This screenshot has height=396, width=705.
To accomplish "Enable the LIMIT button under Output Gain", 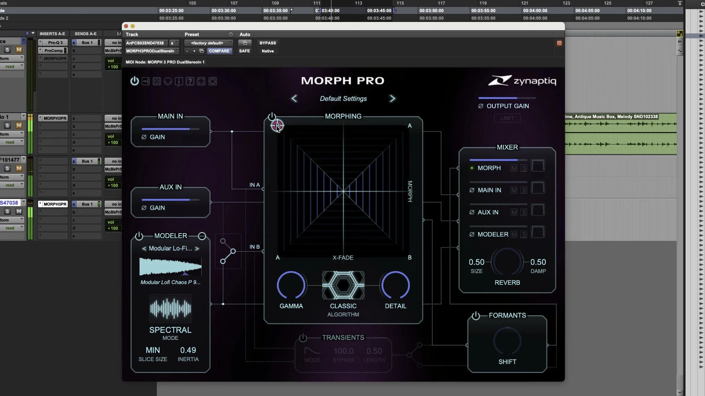I will click(507, 118).
